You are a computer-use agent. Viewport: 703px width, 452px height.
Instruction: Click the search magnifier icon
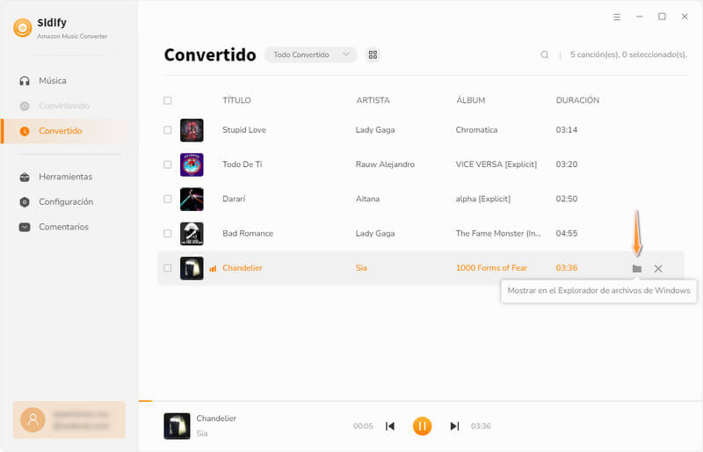click(544, 55)
